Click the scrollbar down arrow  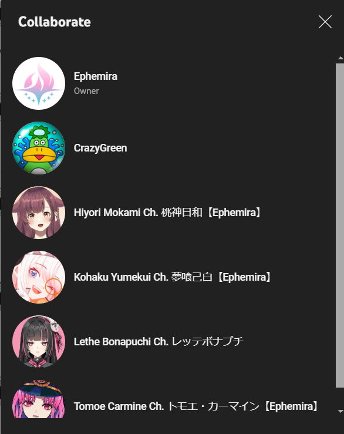[x=340, y=411]
